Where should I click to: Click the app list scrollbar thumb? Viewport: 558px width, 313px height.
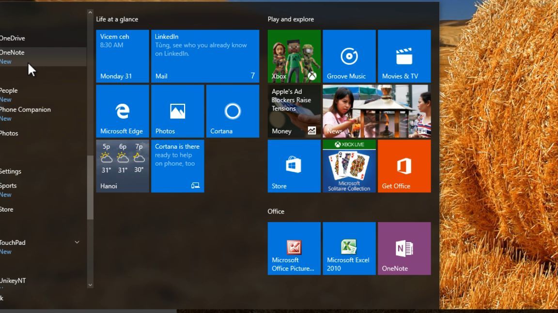point(90,187)
